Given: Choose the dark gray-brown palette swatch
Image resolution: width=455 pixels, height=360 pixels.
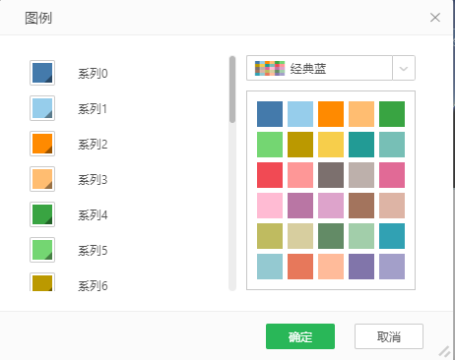Looking at the screenshot, I should [331, 175].
